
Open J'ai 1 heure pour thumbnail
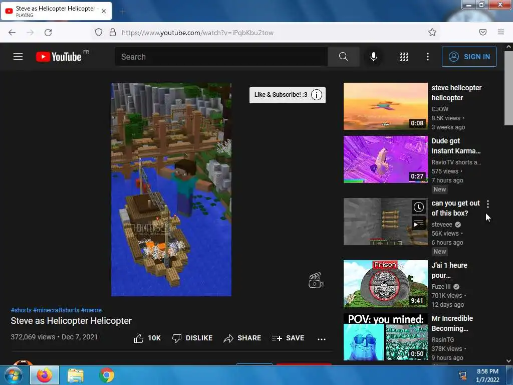point(385,284)
